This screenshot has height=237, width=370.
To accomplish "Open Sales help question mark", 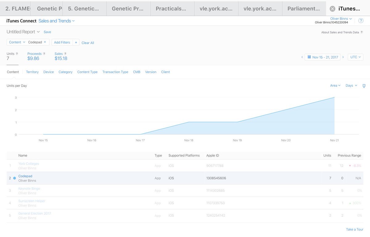I will [65, 54].
